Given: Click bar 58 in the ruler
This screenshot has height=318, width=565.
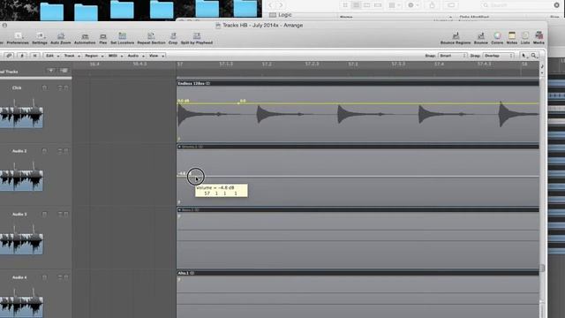Looking at the screenshot, I should click(524, 64).
